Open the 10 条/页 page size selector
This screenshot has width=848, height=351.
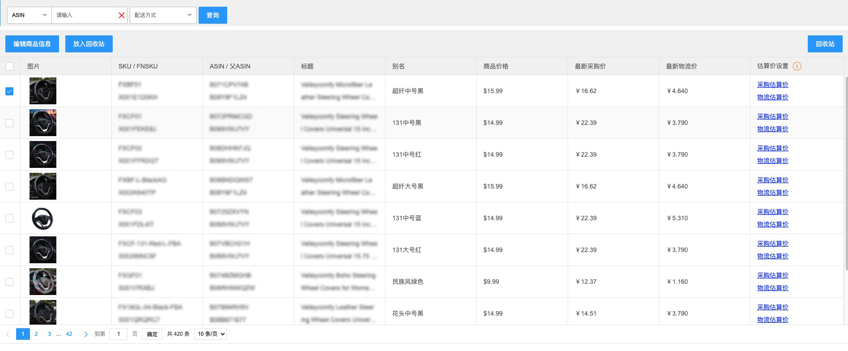click(210, 334)
